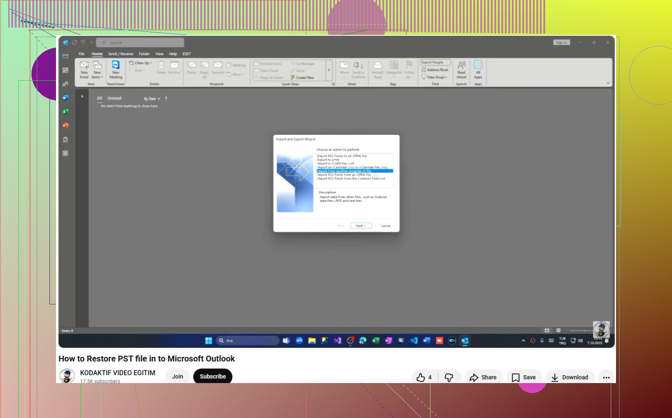
Task: Select 'Export to a file' in wizard list
Action: point(328,159)
